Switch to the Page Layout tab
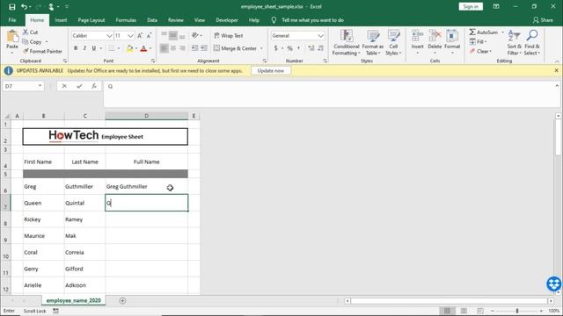563x316 pixels. [91, 20]
